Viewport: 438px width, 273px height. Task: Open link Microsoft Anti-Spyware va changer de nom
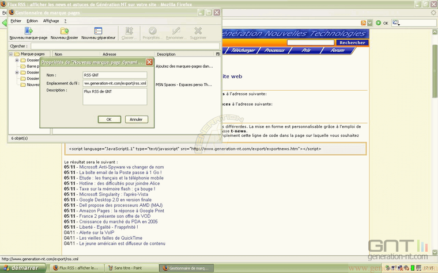click(122, 167)
